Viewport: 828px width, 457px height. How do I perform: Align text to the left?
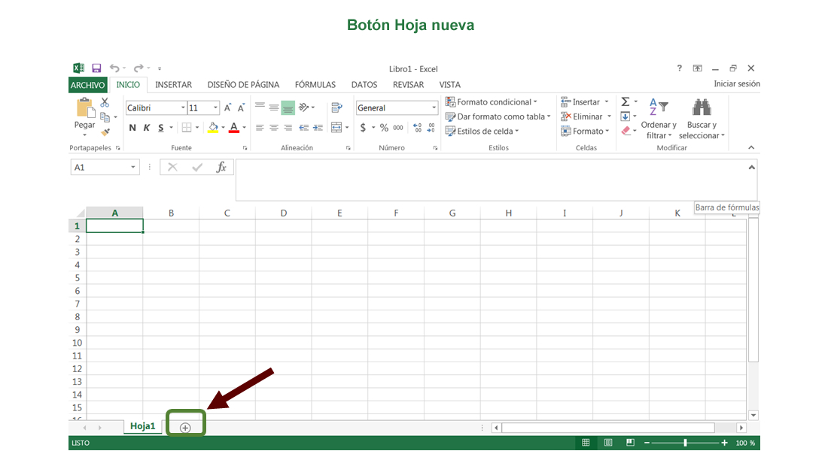point(260,128)
